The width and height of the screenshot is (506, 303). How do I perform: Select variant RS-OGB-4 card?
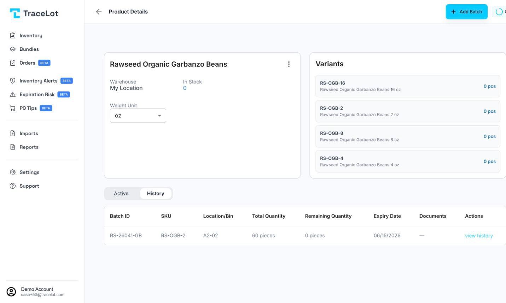pos(408,161)
